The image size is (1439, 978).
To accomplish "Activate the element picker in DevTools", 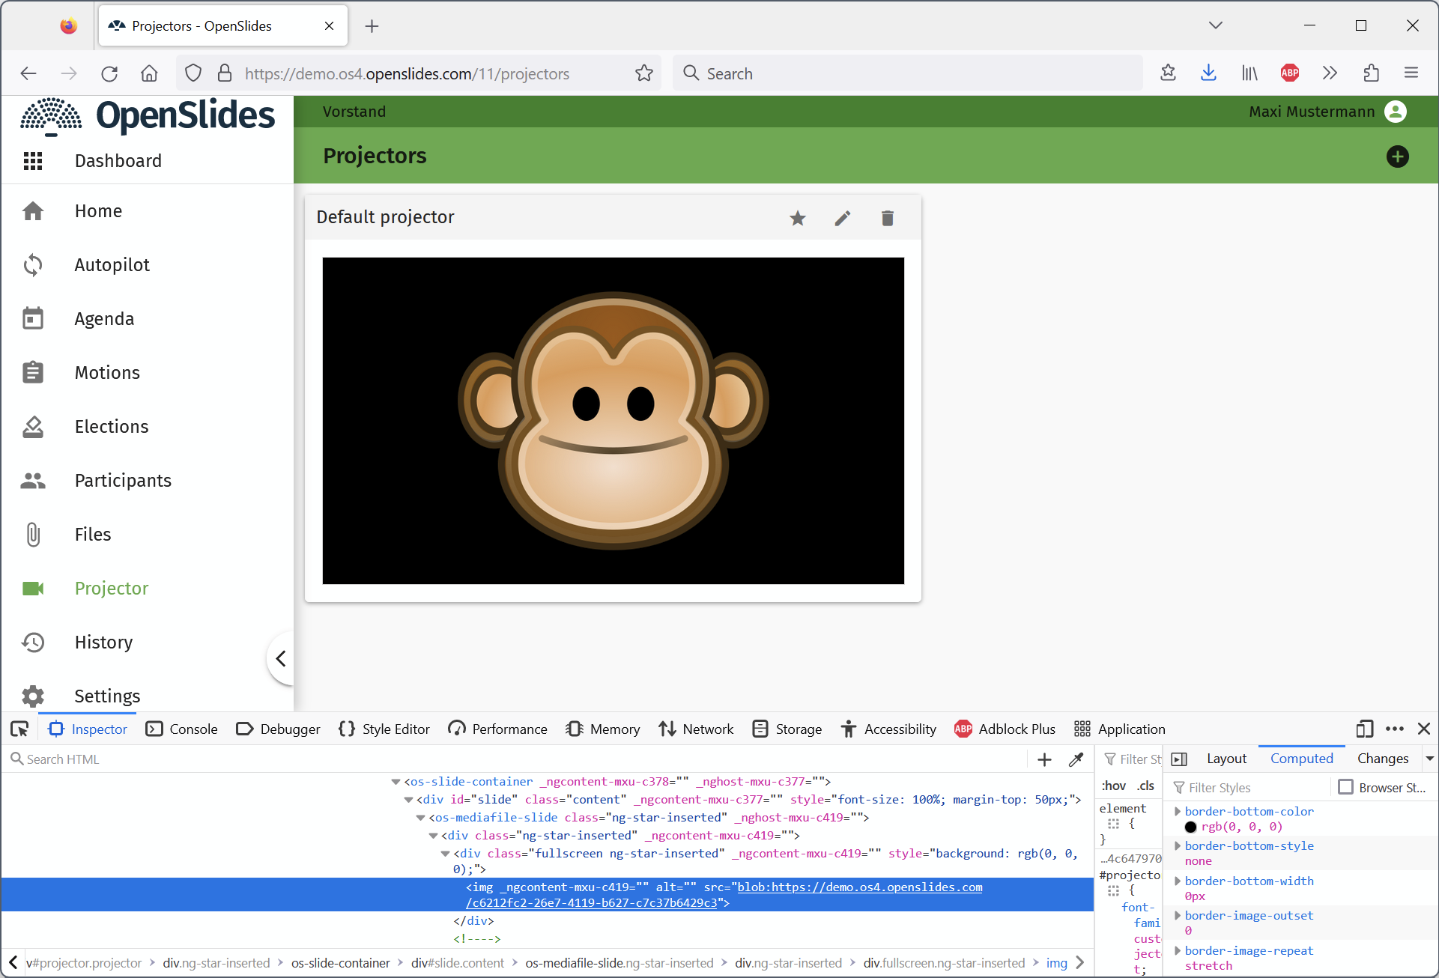I will pyautogui.click(x=19, y=728).
